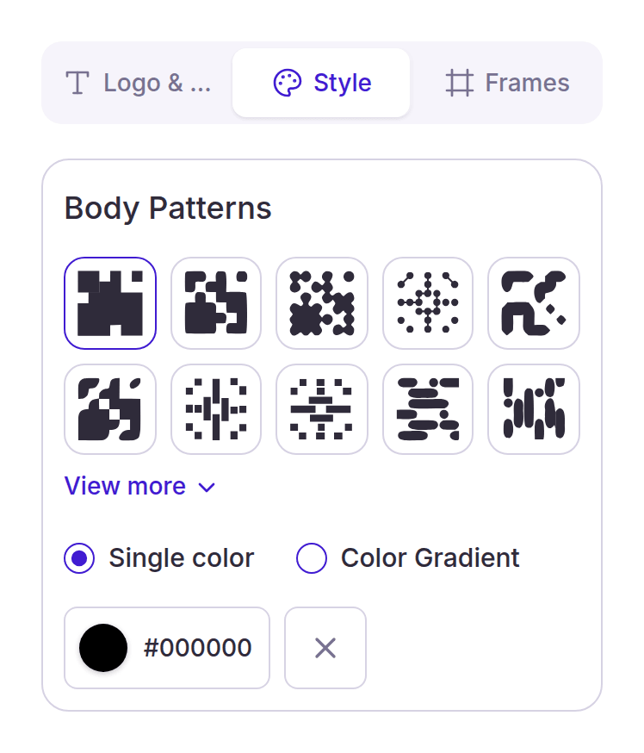644x753 pixels.
Task: Edit the #000000 hex color field
Action: pyautogui.click(x=197, y=648)
